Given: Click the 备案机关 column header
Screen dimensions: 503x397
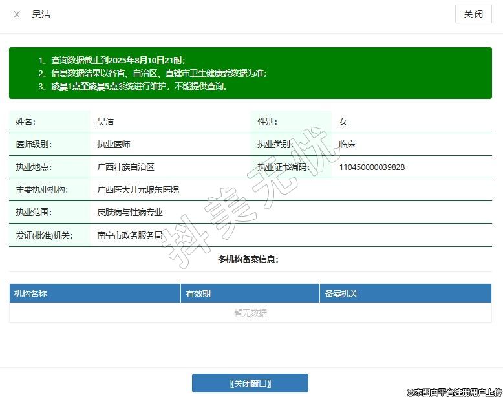Looking at the screenshot, I should pyautogui.click(x=341, y=294).
